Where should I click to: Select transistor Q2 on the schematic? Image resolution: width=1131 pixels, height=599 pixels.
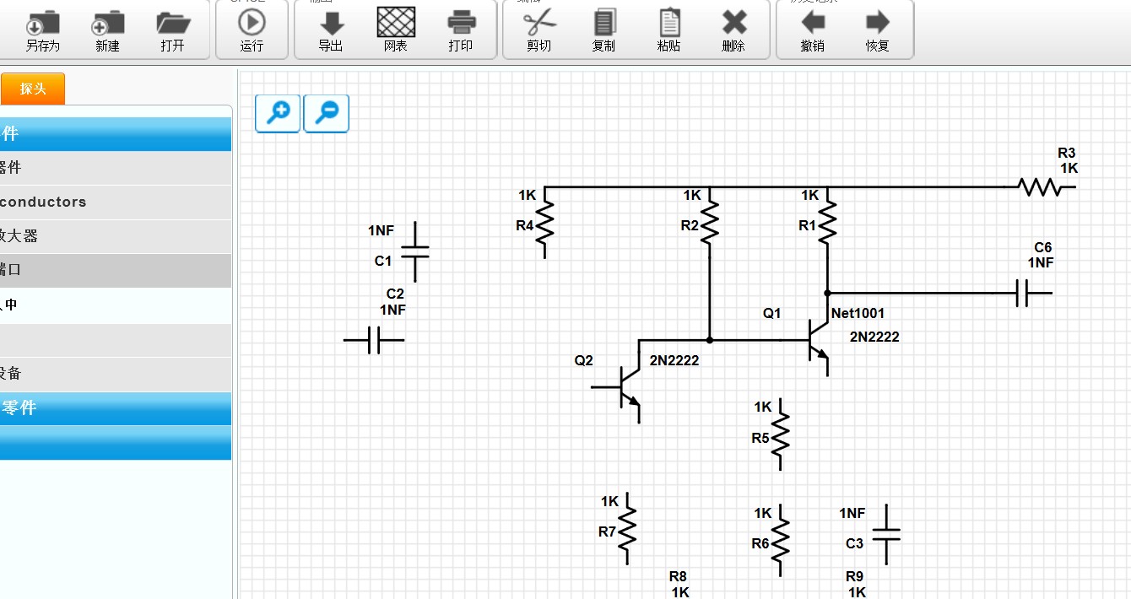[x=625, y=387]
